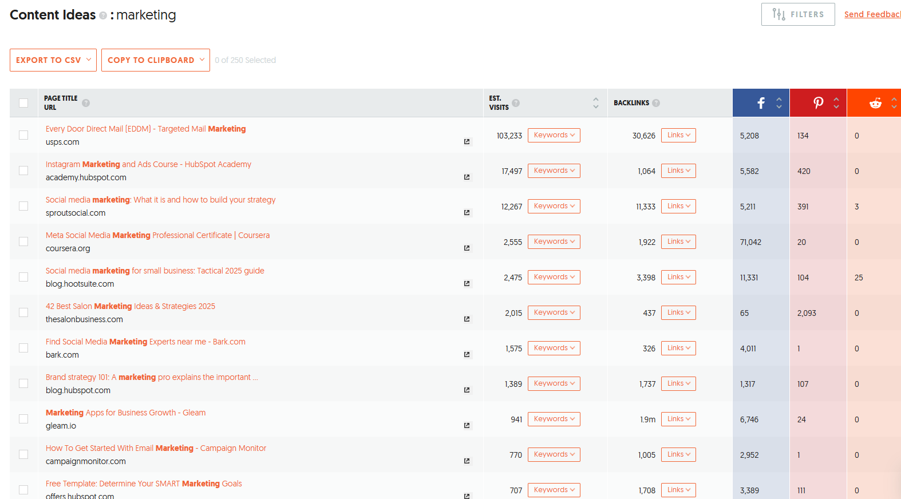Open thesalonbusiness.com external link icon
Image resolution: width=901 pixels, height=499 pixels.
(x=467, y=319)
